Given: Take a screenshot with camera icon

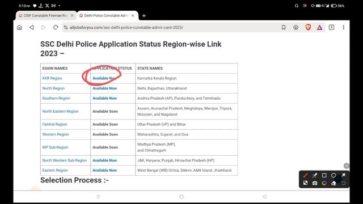Looking at the screenshot, I should pyautogui.click(x=315, y=183).
